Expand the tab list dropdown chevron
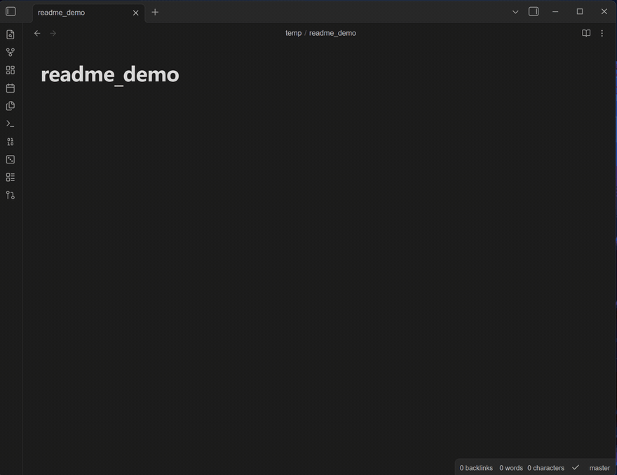 click(515, 12)
